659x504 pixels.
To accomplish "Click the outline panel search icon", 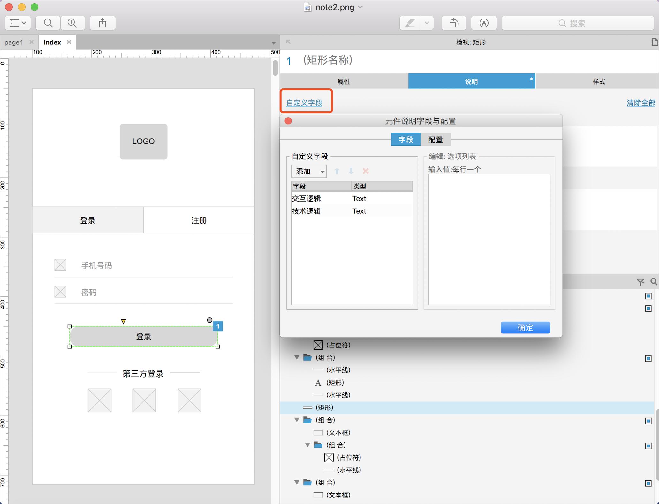I will click(654, 282).
